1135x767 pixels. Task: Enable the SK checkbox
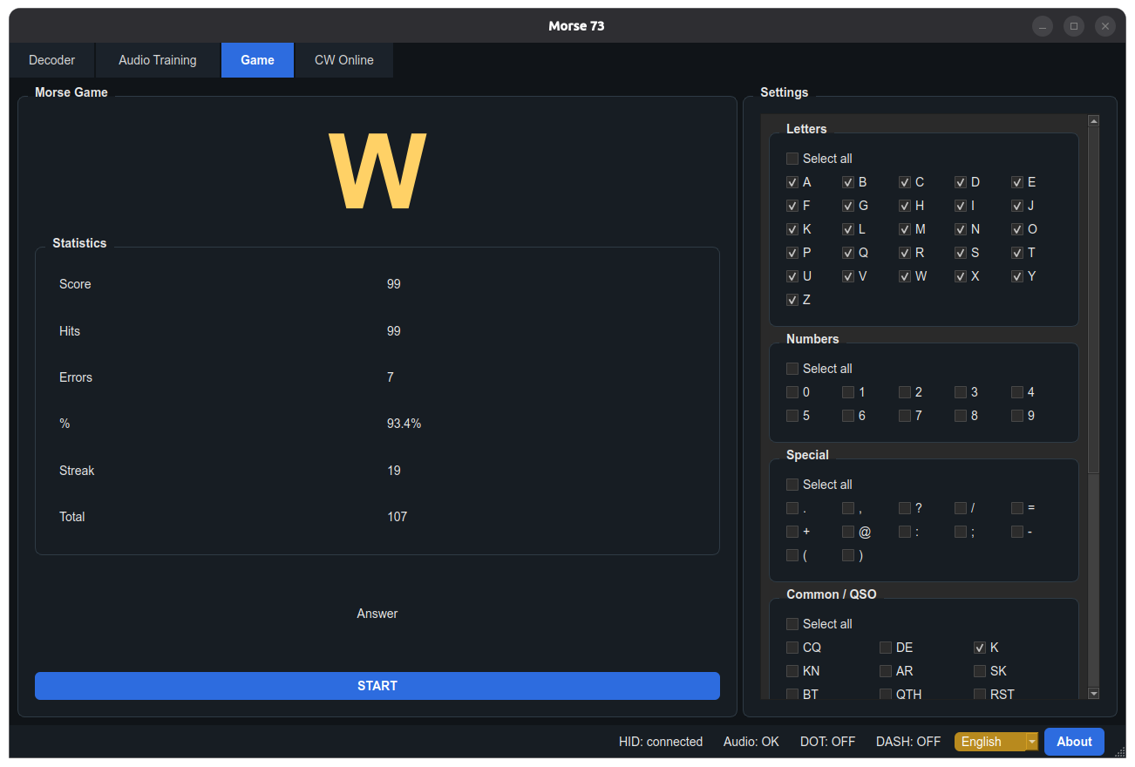coord(980,671)
